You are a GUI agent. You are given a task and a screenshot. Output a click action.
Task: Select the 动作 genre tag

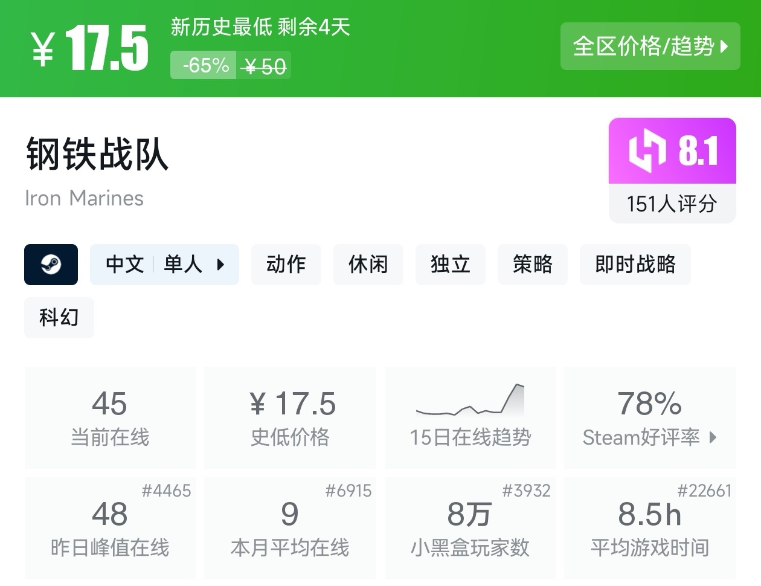pos(286,264)
